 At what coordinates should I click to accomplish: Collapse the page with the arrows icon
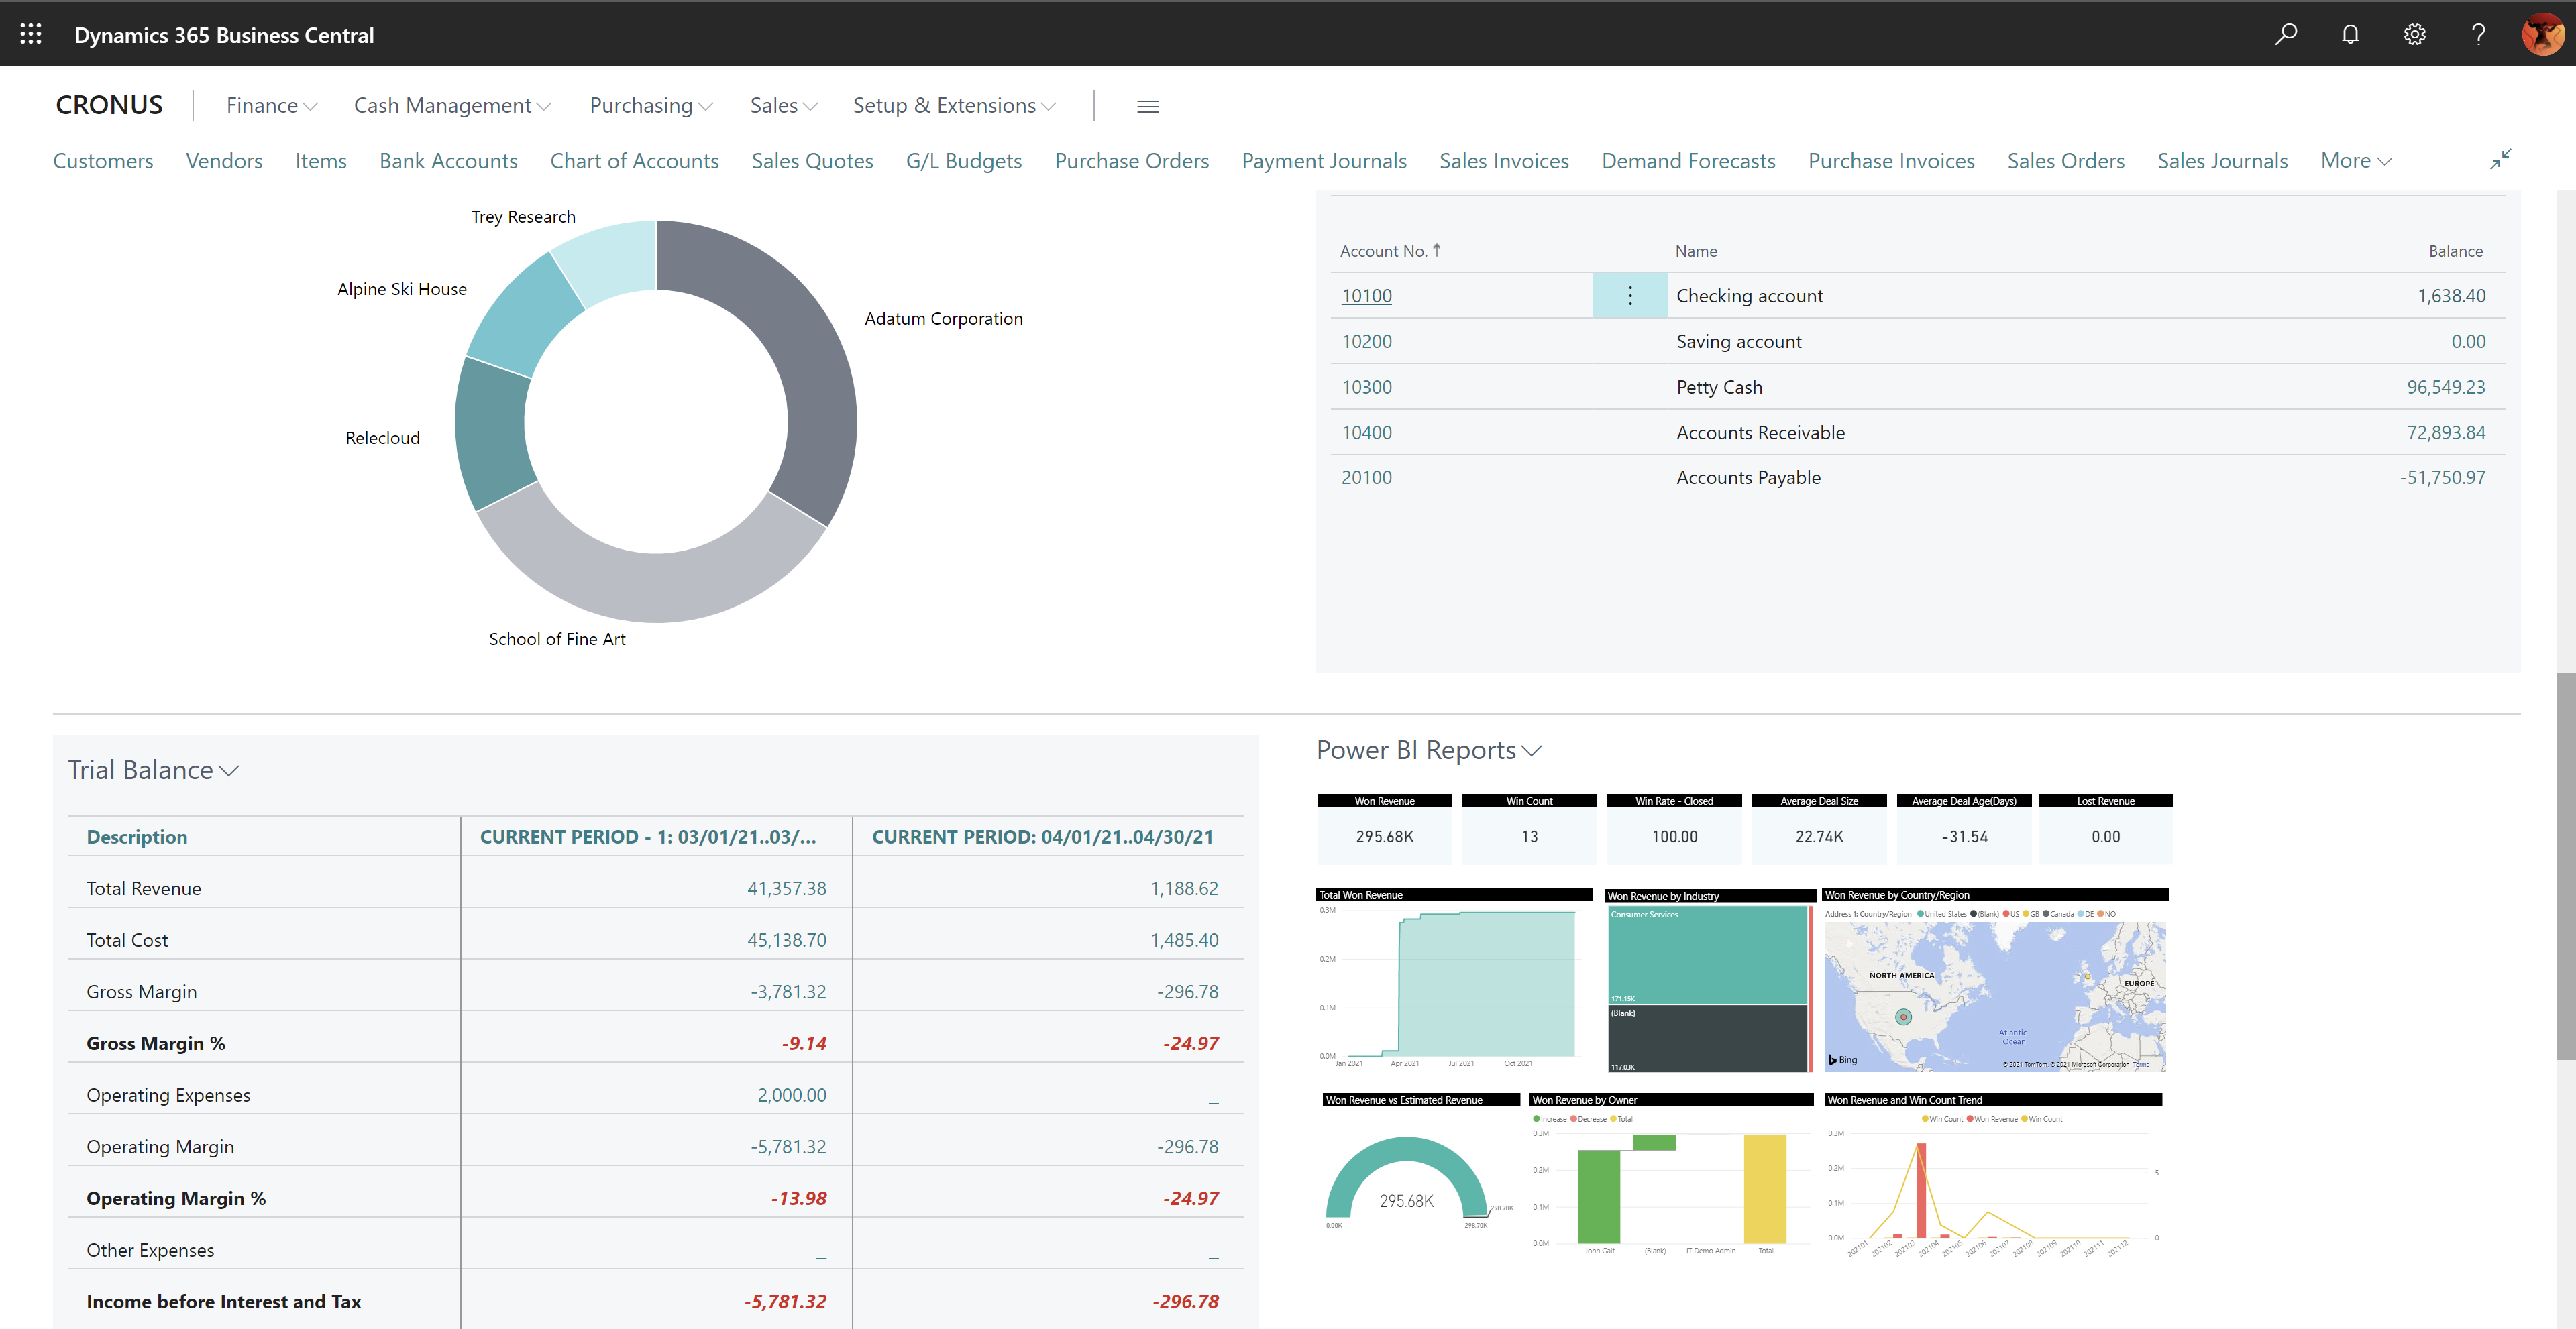2500,159
